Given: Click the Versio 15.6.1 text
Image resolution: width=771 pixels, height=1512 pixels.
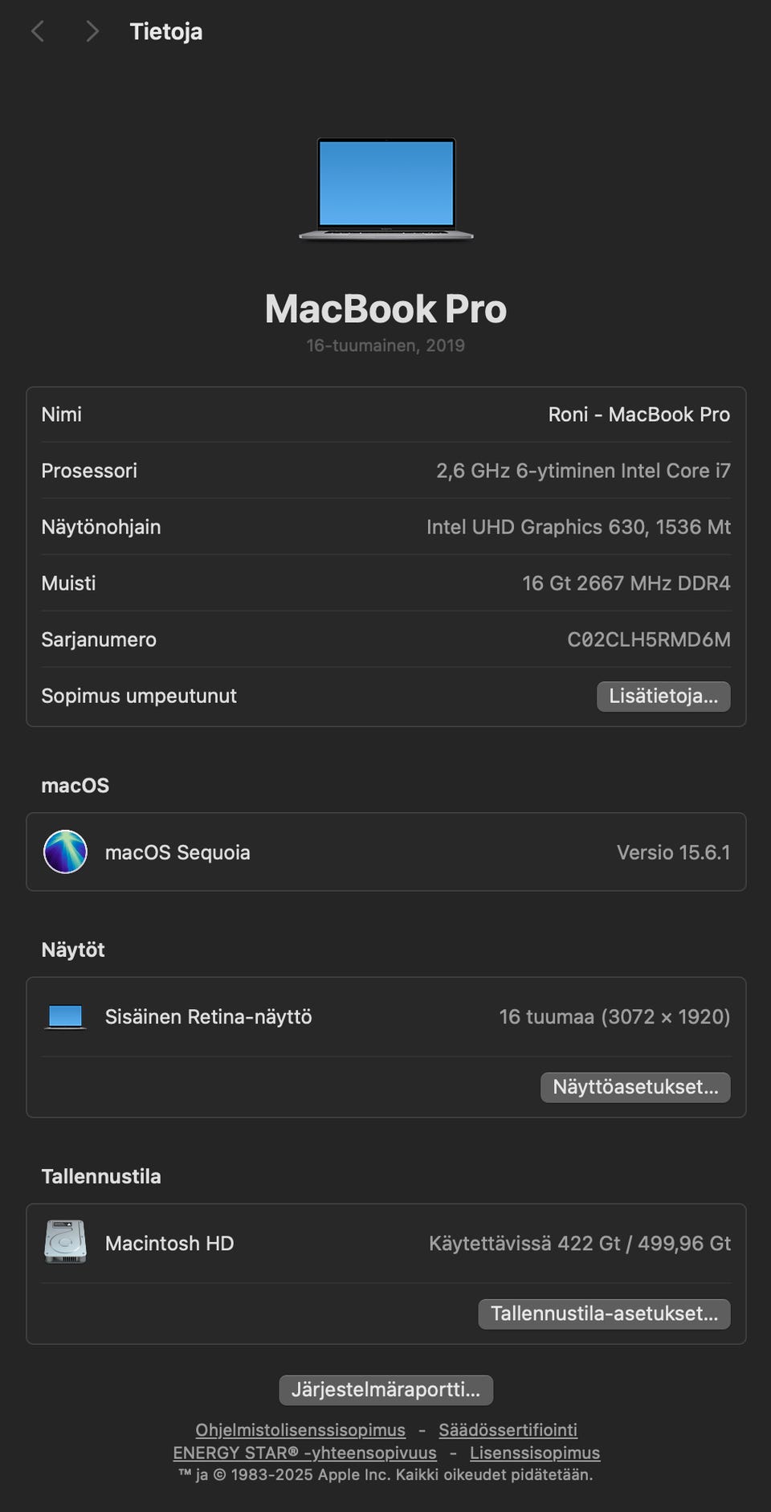Looking at the screenshot, I should 673,852.
